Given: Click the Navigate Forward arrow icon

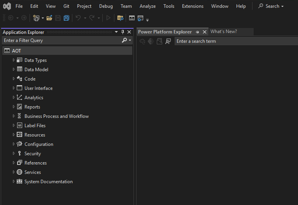Looking at the screenshot, I should (x=24, y=18).
